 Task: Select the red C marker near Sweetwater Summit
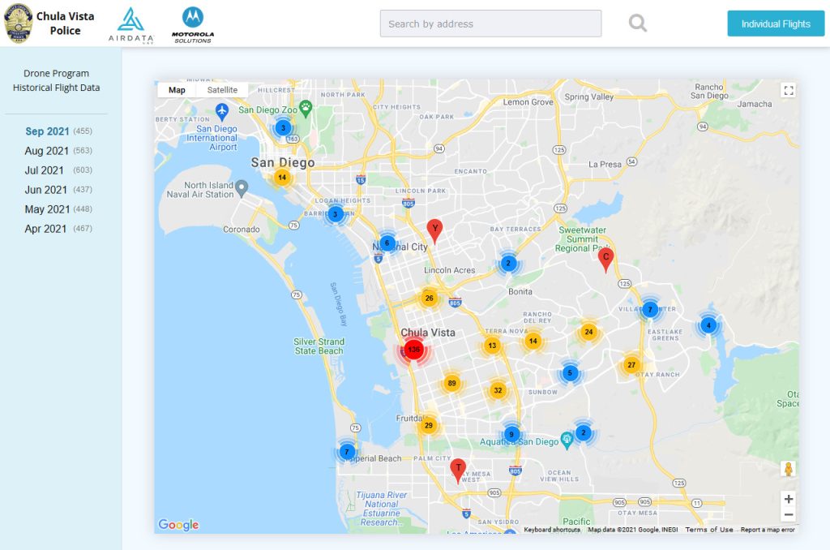click(605, 257)
